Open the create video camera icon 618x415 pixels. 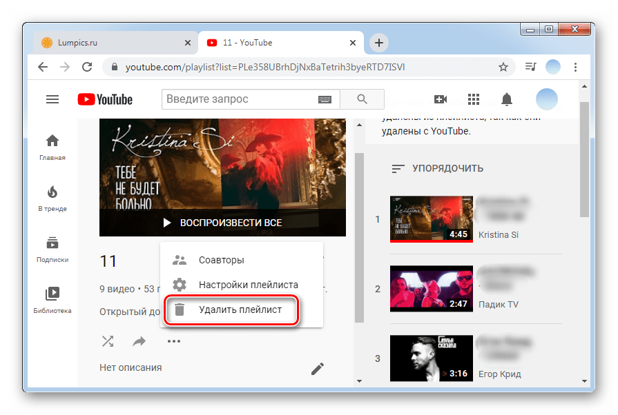tap(441, 99)
